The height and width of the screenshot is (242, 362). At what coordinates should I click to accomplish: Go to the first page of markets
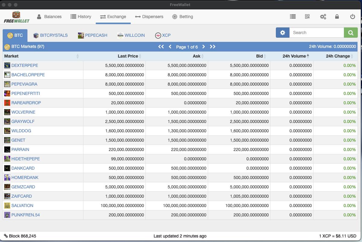pyautogui.click(x=161, y=47)
